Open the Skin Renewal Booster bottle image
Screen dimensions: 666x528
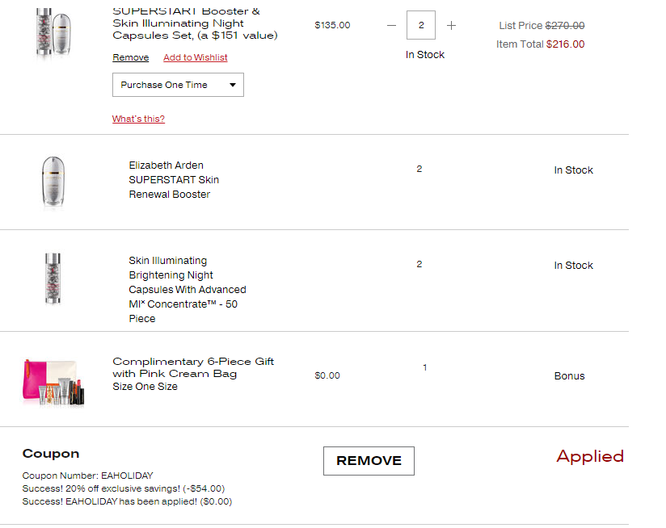53,182
